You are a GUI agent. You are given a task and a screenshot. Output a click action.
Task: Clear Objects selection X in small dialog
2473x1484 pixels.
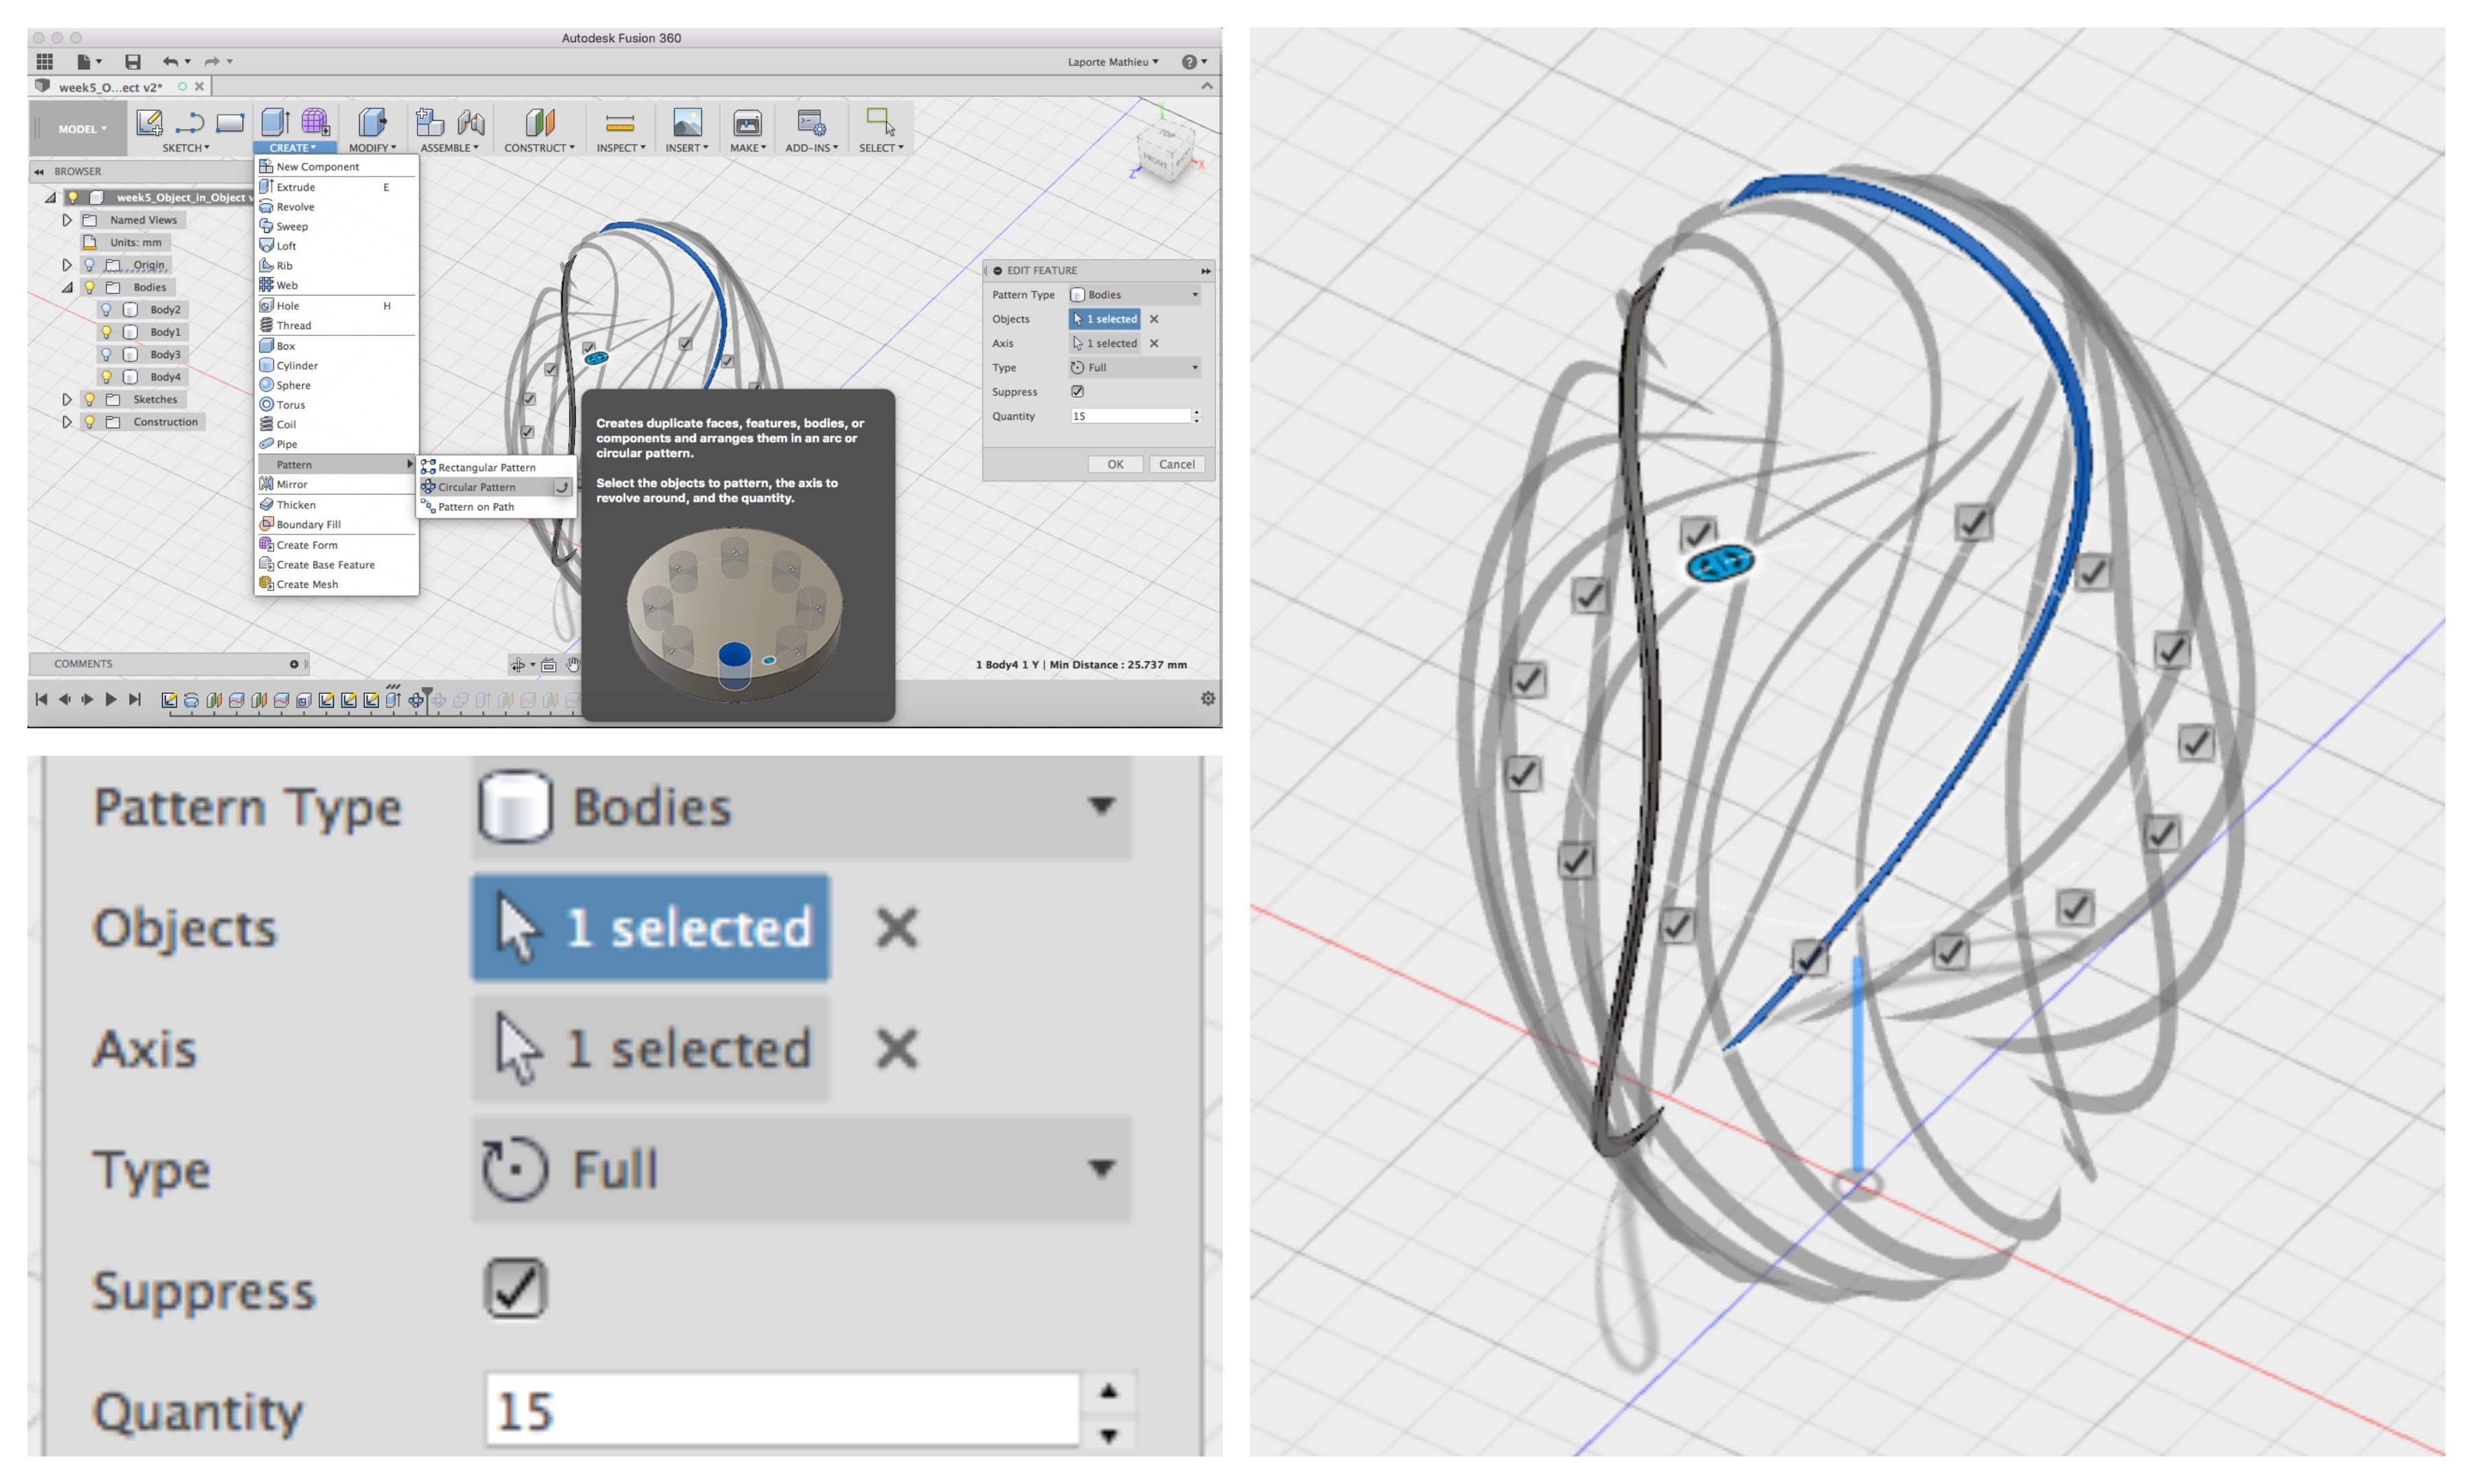1153,319
